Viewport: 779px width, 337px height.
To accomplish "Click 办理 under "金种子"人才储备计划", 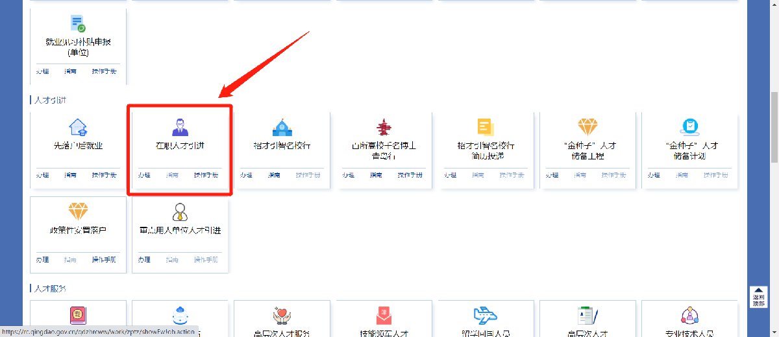I will coord(654,175).
